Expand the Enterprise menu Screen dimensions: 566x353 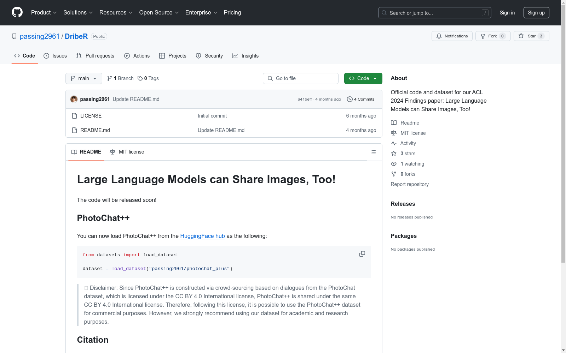point(201,12)
